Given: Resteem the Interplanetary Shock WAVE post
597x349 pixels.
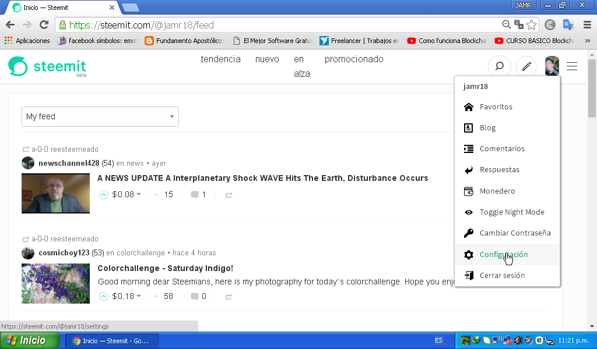Looking at the screenshot, I should pyautogui.click(x=229, y=195).
